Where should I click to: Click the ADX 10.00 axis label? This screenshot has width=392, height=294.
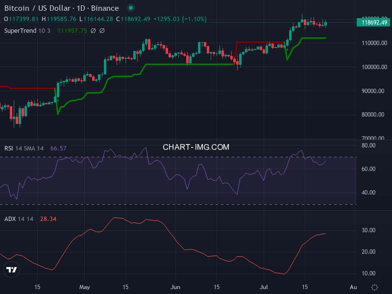pos(368,273)
